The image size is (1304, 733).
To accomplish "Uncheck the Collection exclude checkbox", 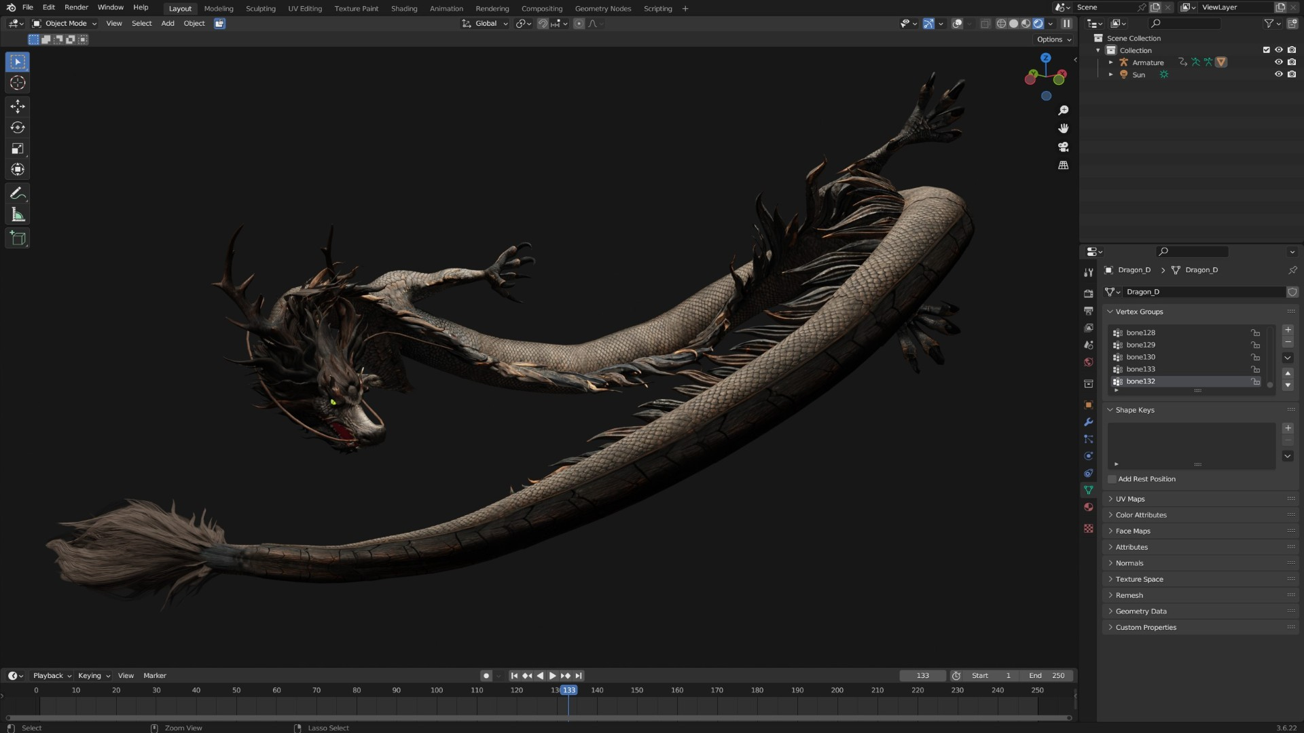I will [x=1266, y=50].
